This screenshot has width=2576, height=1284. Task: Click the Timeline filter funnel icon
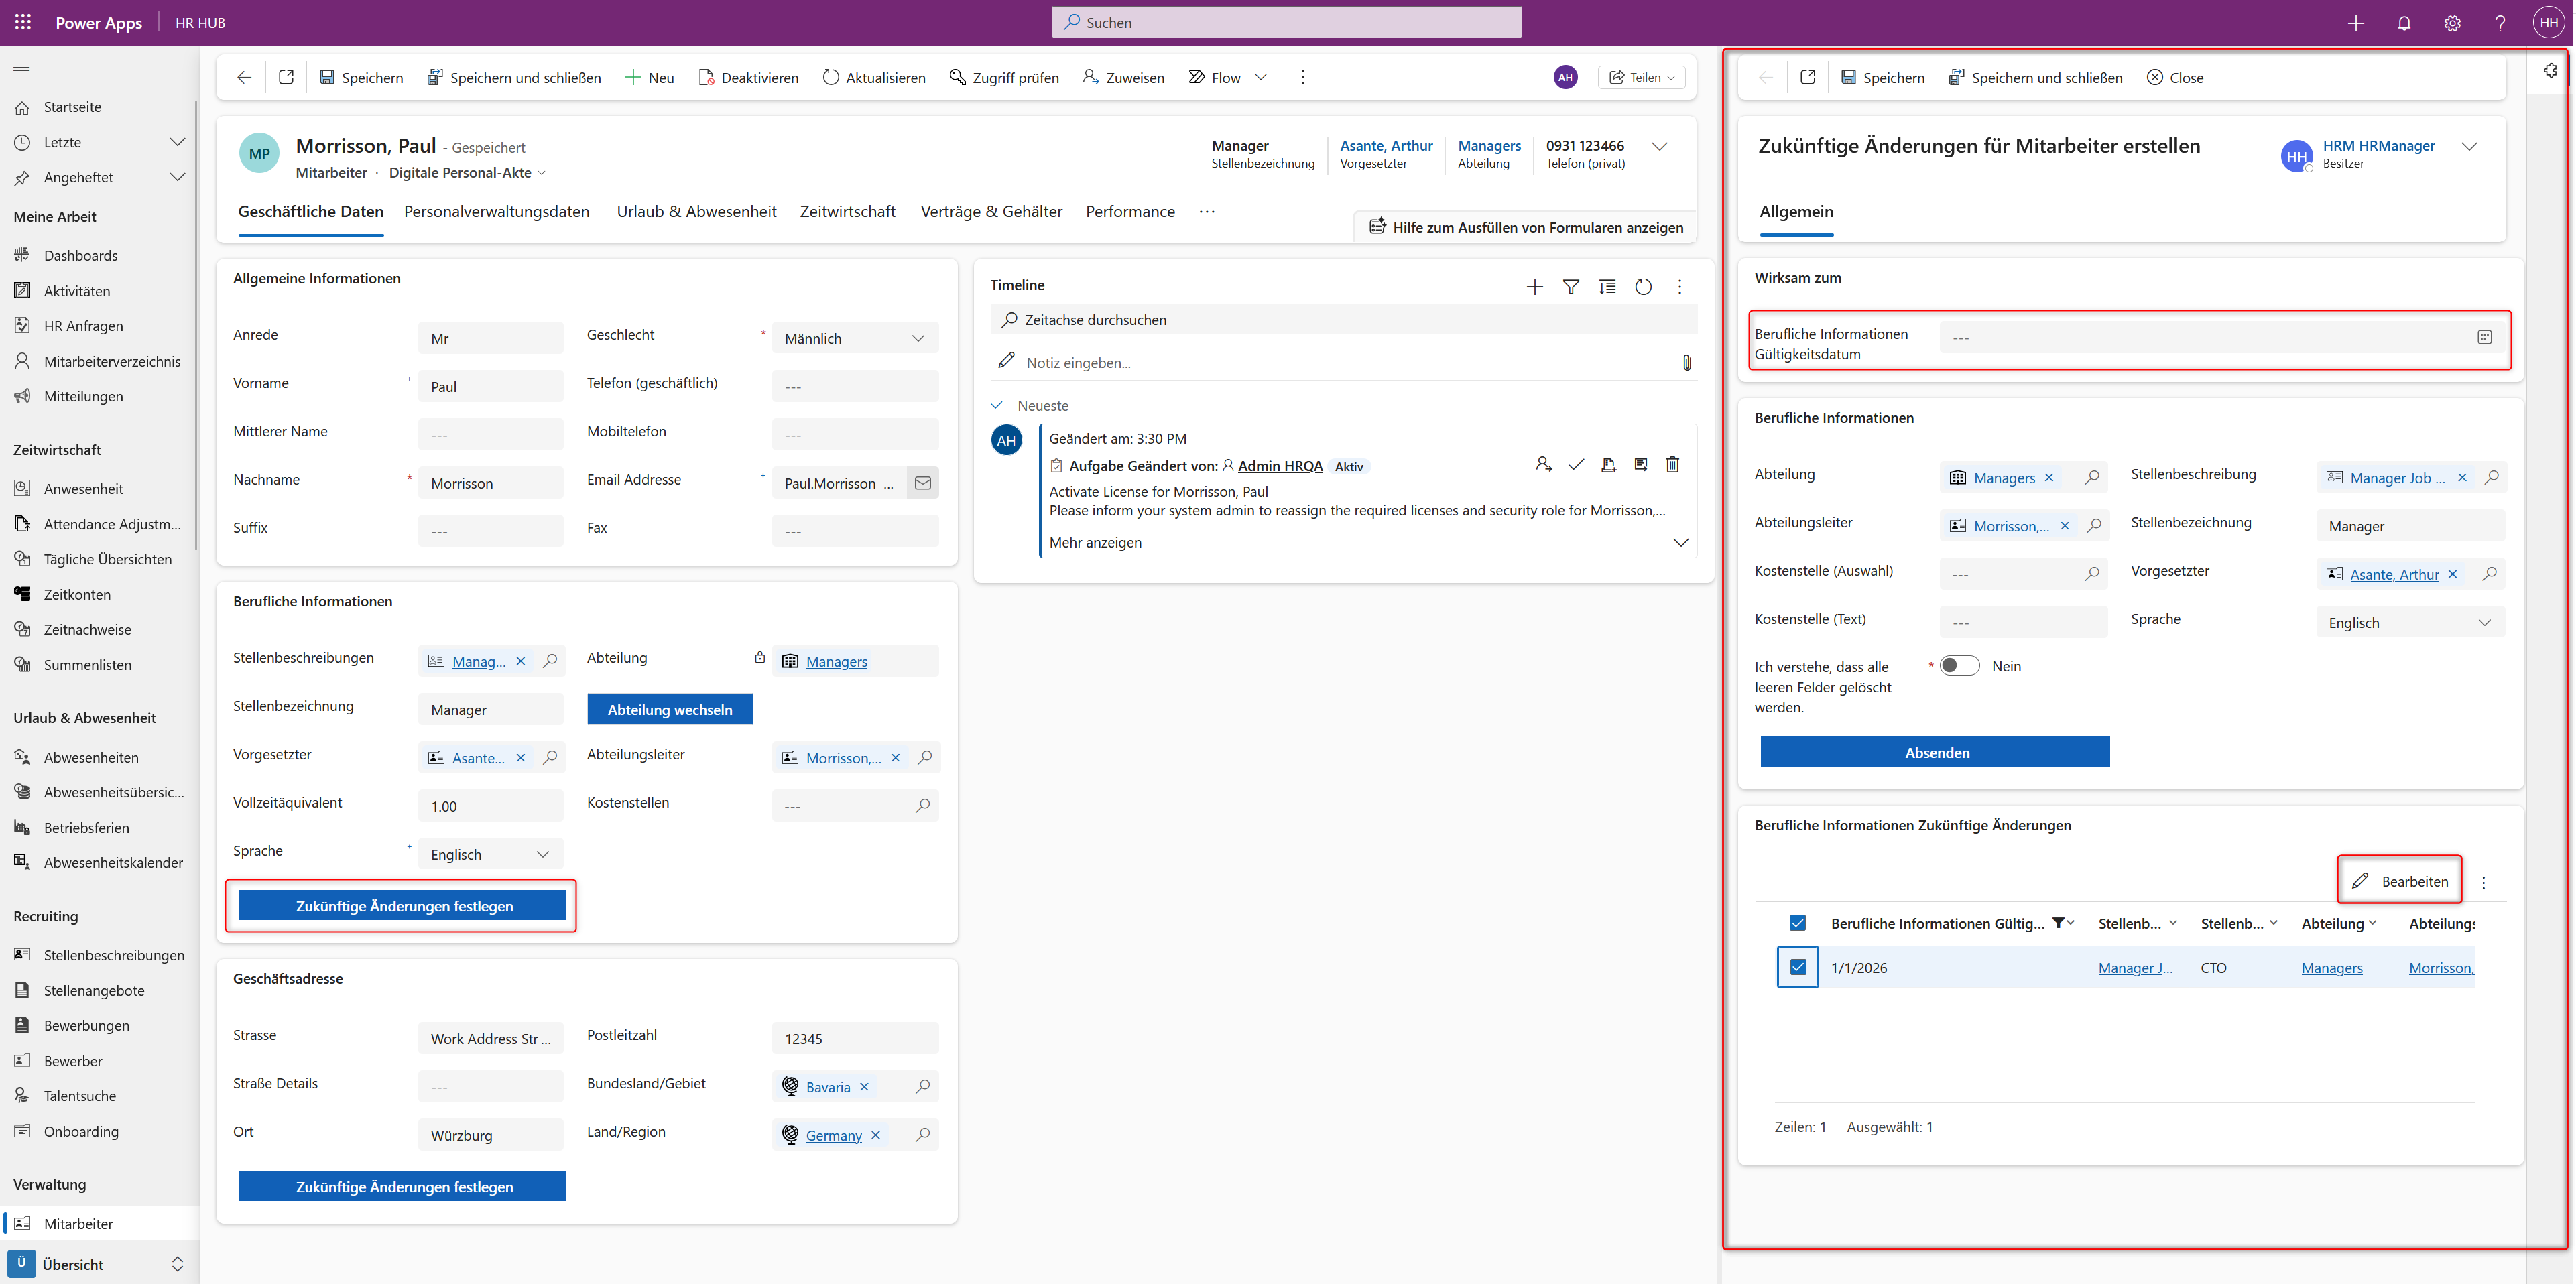(1571, 287)
